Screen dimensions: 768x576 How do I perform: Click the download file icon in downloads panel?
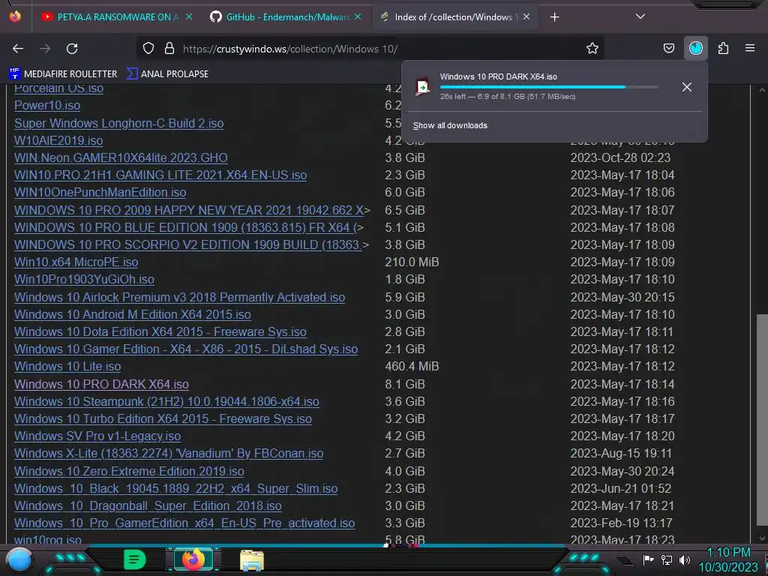[422, 87]
